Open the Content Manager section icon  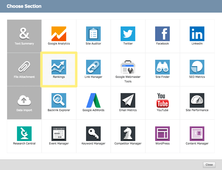tap(197, 134)
